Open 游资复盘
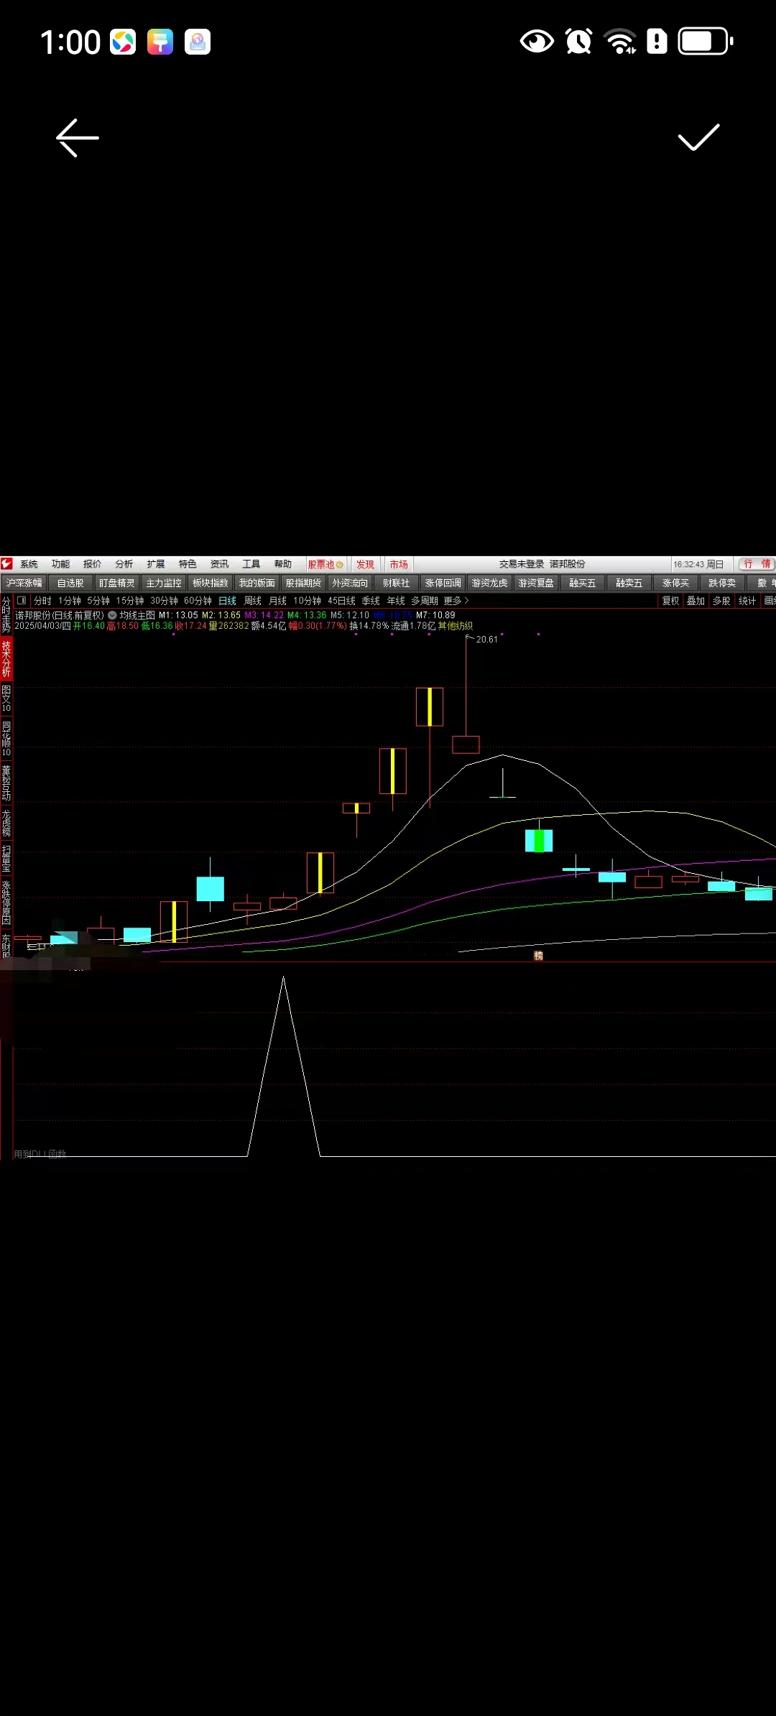 coord(536,583)
